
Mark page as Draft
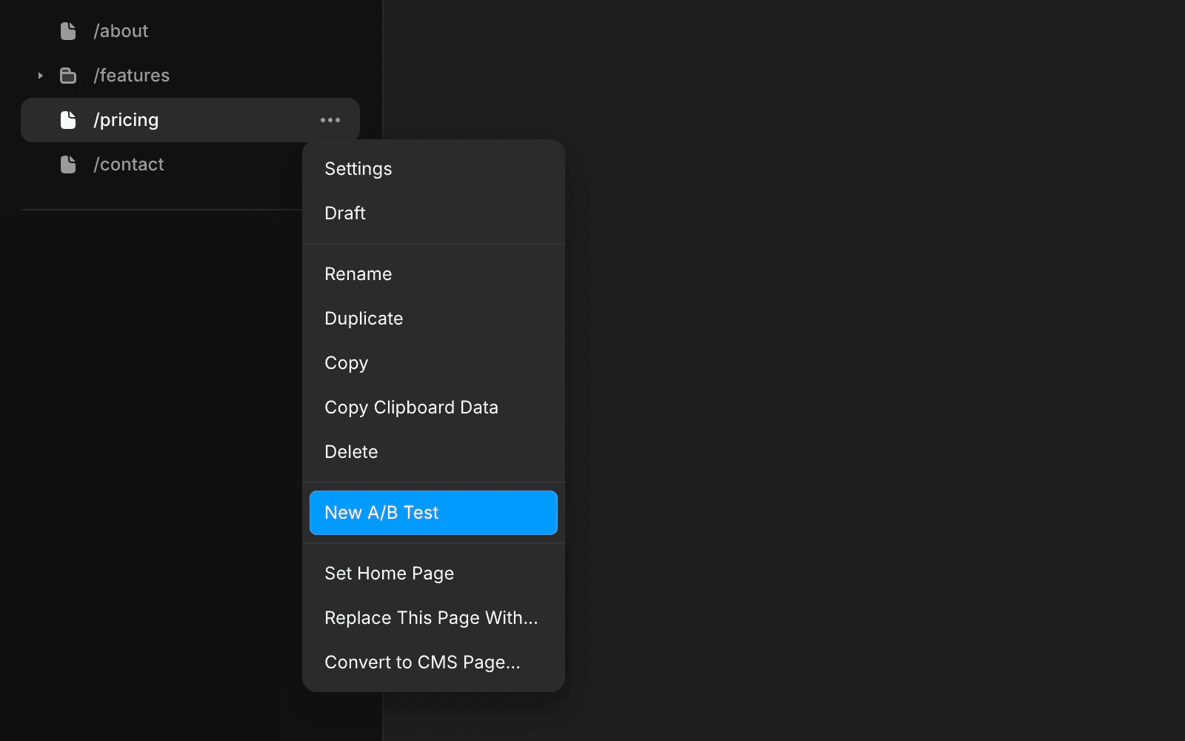(345, 213)
